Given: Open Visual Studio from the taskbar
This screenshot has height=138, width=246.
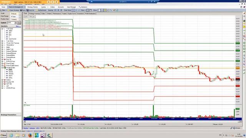Looking at the screenshot, I should (x=43, y=135).
